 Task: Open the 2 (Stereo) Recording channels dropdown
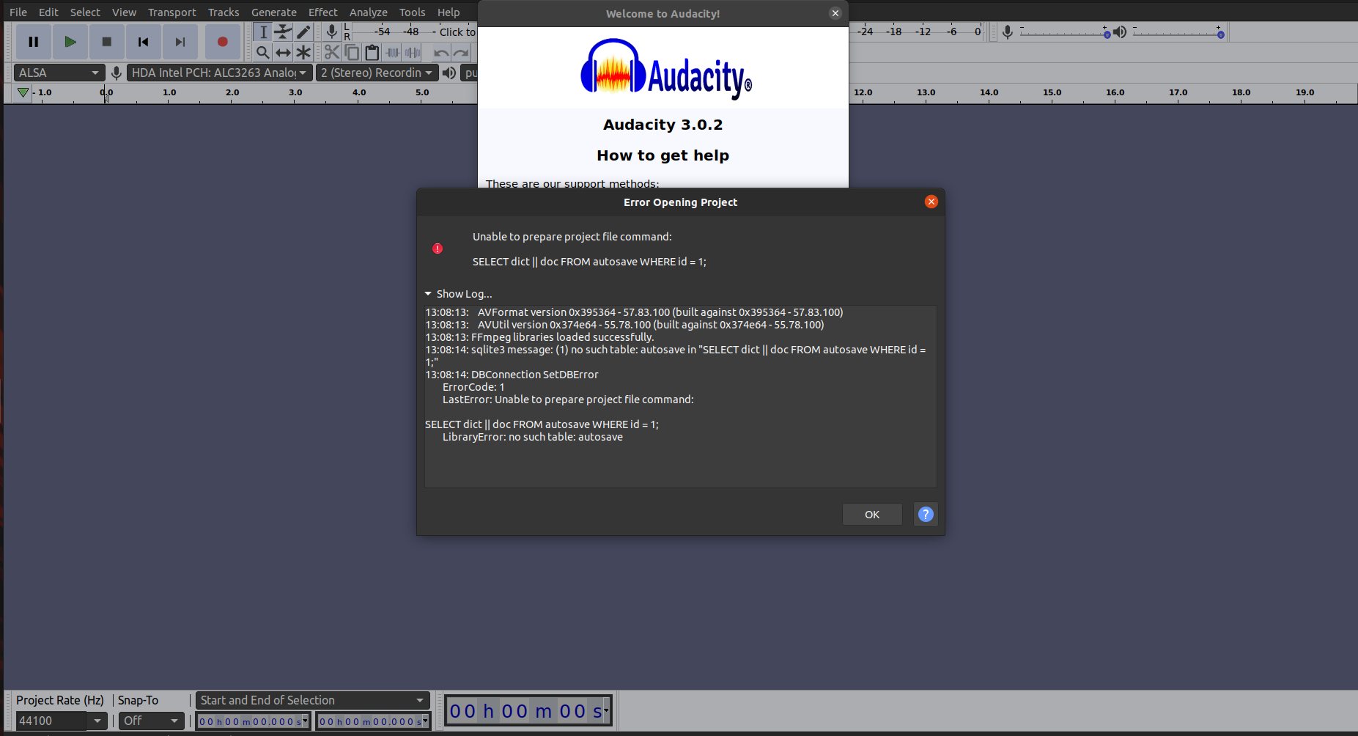tap(377, 73)
